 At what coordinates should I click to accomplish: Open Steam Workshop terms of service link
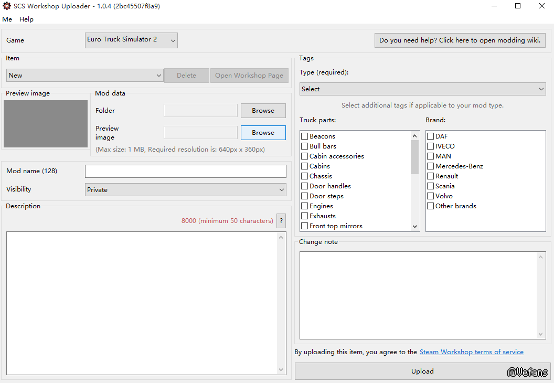coord(471,352)
